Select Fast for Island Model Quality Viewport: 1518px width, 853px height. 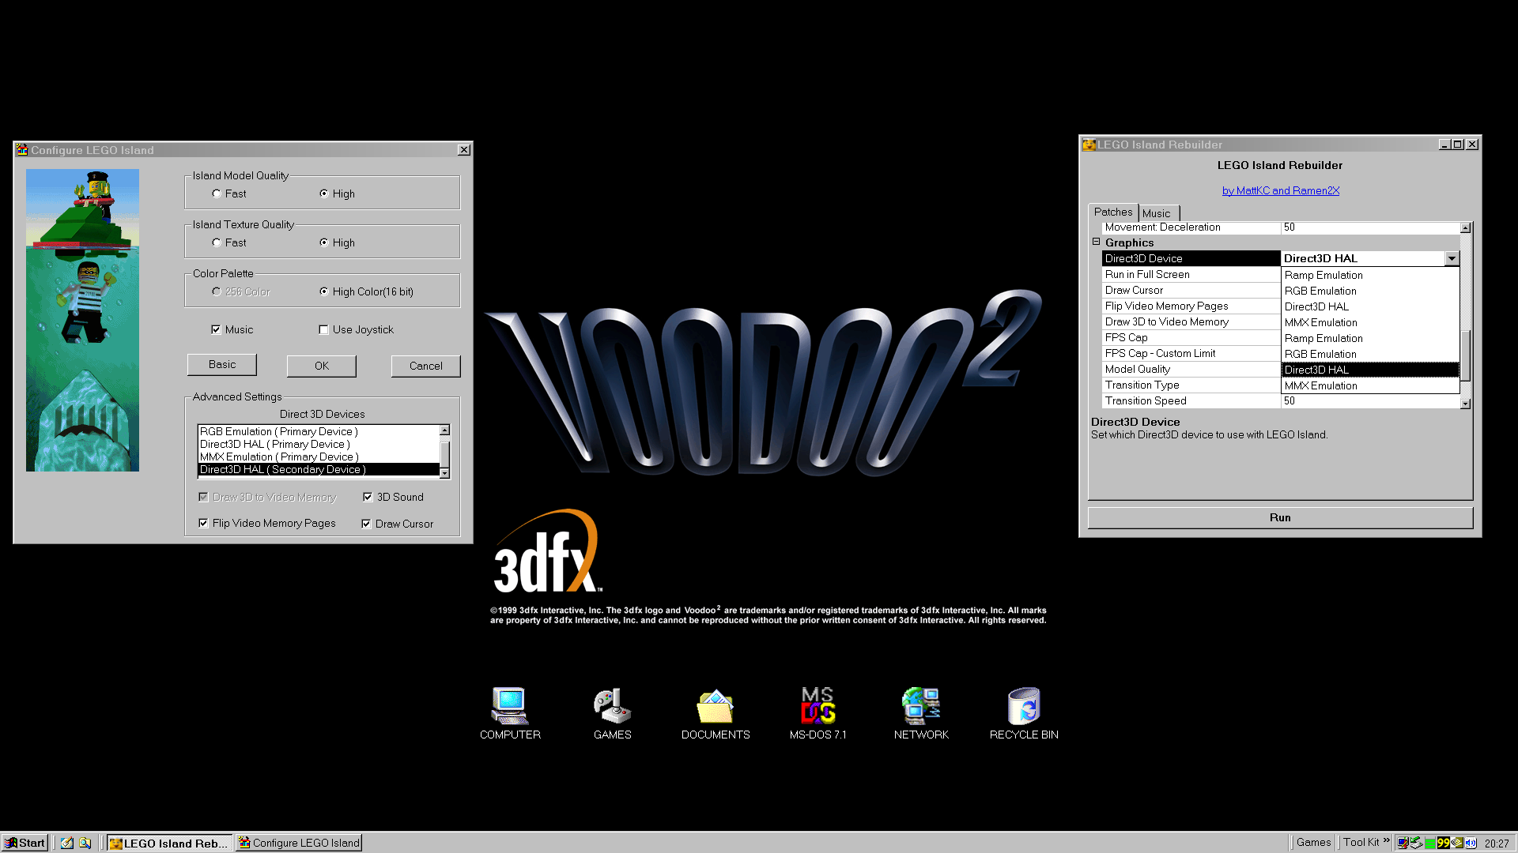point(229,194)
